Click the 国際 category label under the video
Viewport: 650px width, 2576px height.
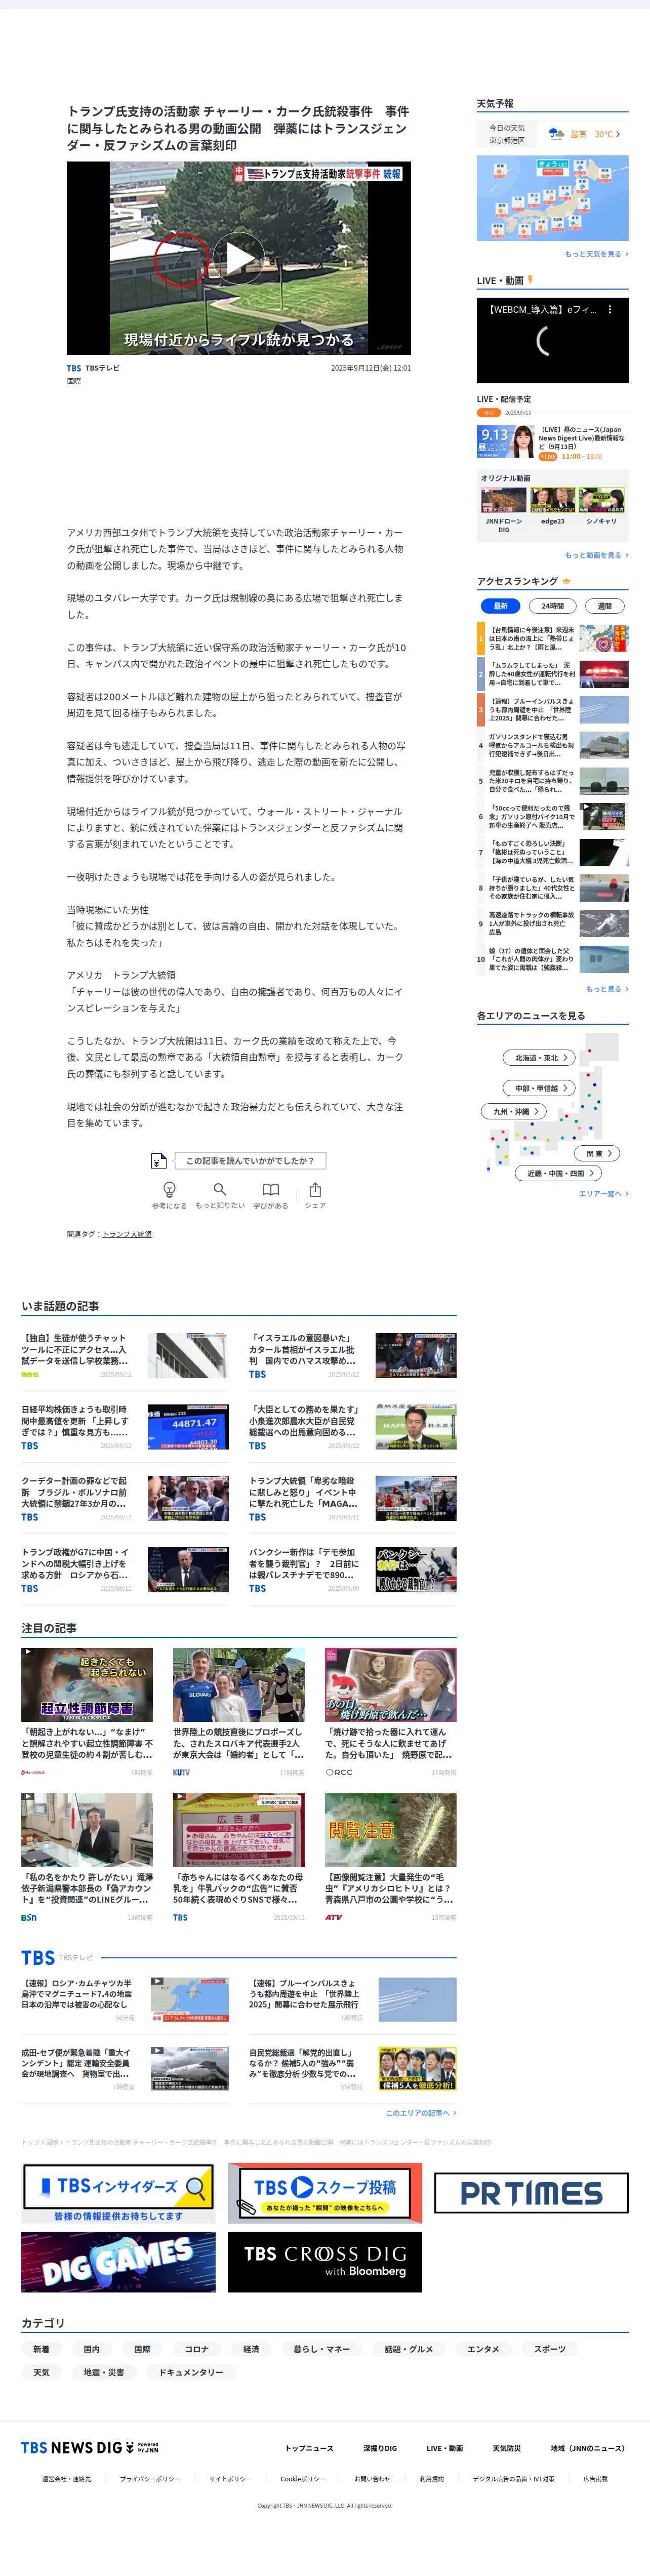74,381
